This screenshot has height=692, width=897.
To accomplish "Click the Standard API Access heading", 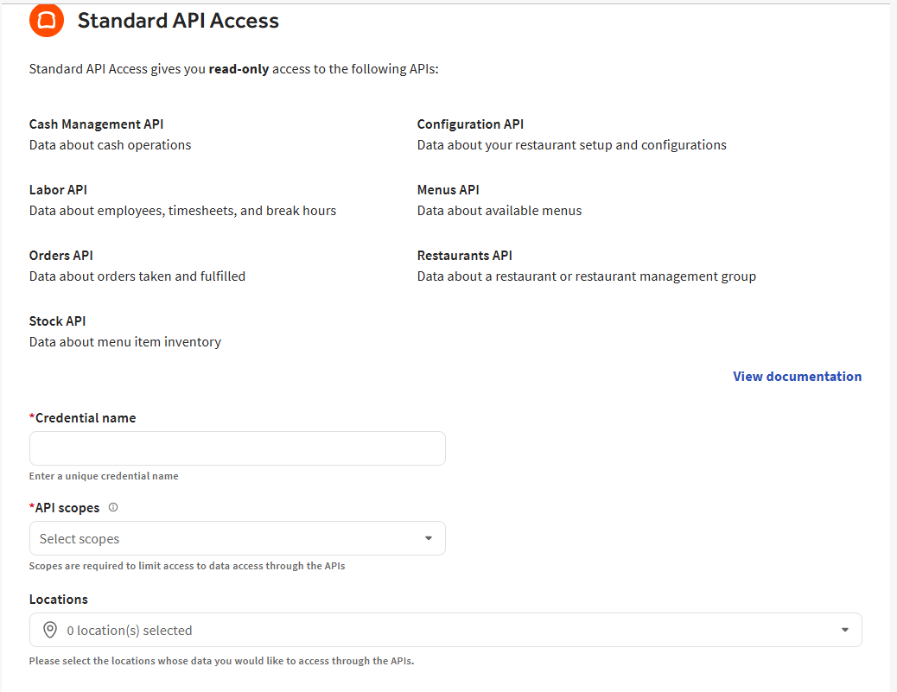I will 178,21.
